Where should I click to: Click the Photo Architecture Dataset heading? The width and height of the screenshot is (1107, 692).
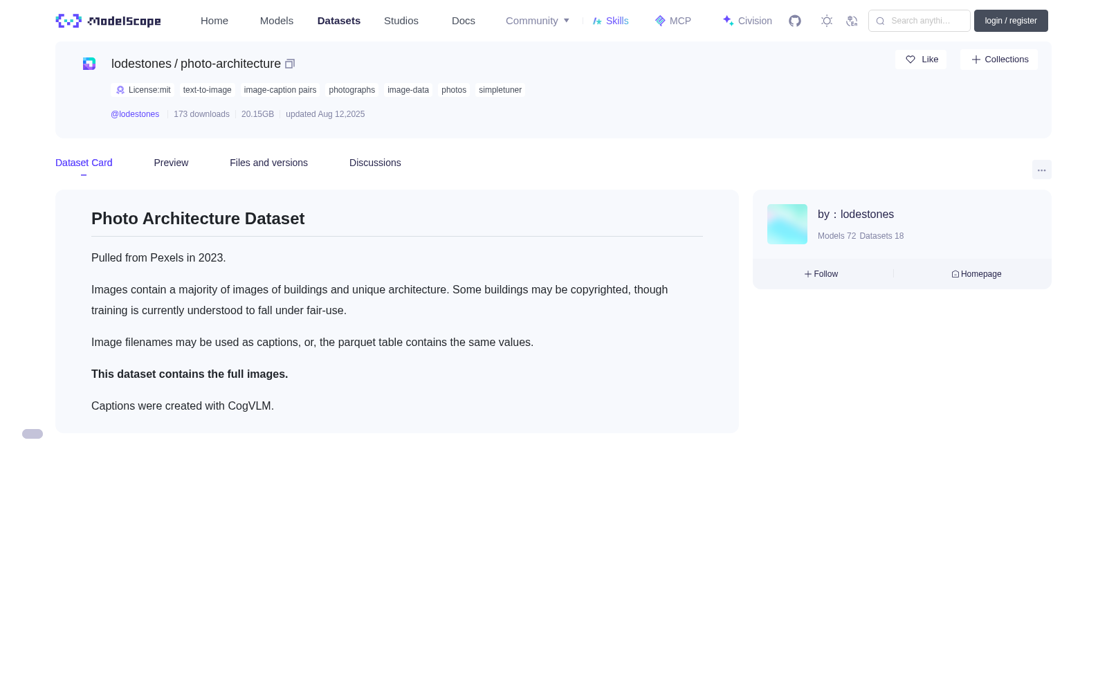point(198,219)
